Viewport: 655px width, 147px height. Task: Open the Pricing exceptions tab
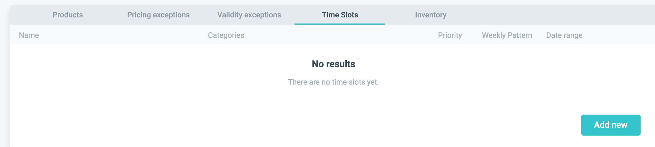(x=158, y=15)
